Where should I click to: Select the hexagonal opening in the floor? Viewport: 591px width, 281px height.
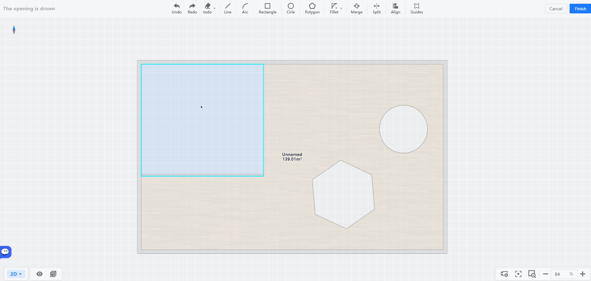point(344,194)
